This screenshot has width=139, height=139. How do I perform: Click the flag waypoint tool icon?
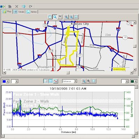click(x=60, y=17)
